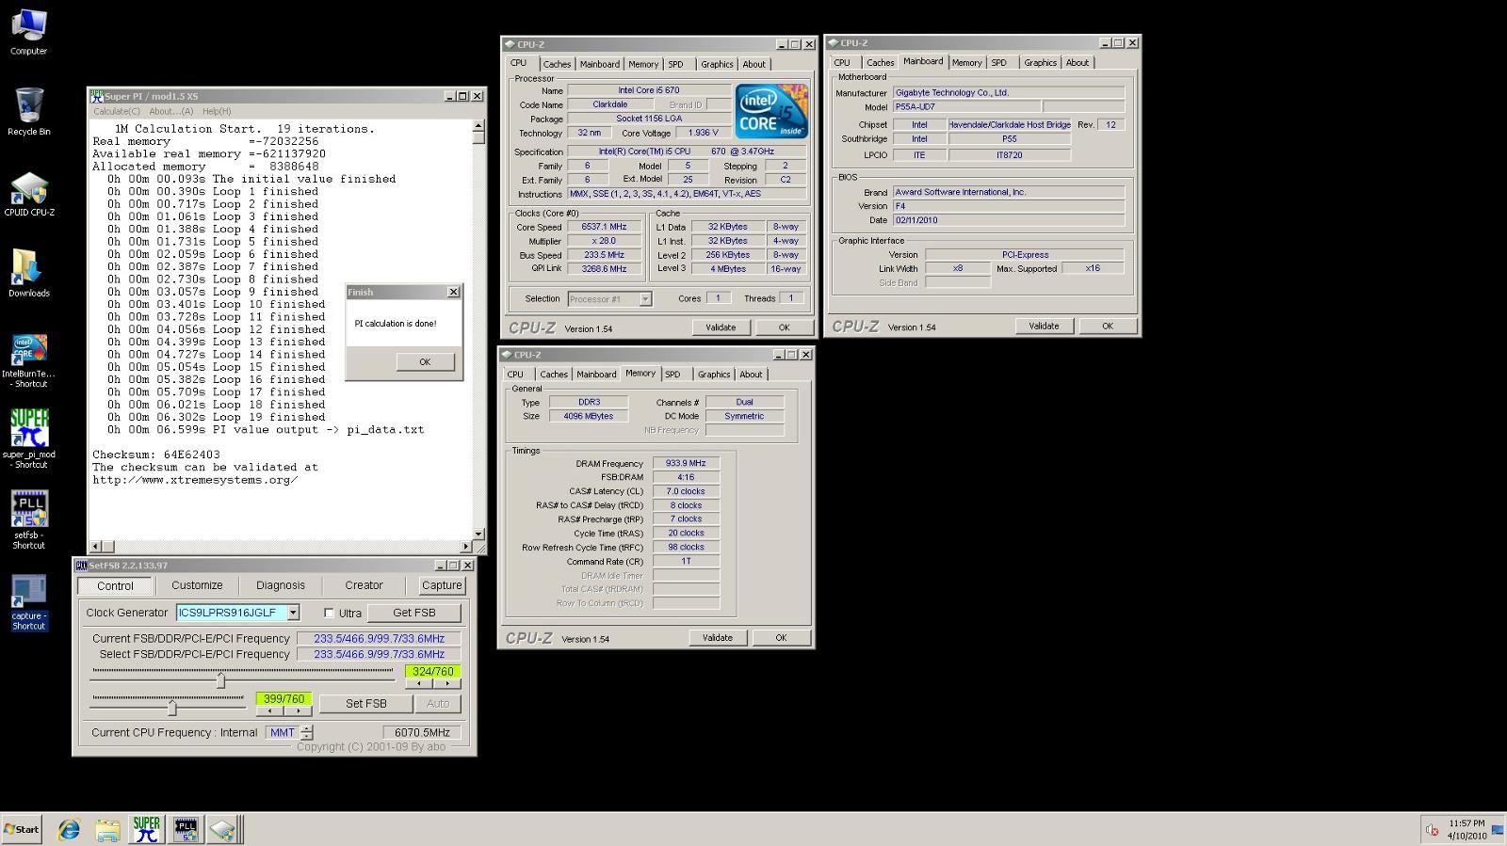Screen dimensions: 1507x846
Task: Click OK in the CPU tab CPU-Z window
Action: tap(784, 327)
